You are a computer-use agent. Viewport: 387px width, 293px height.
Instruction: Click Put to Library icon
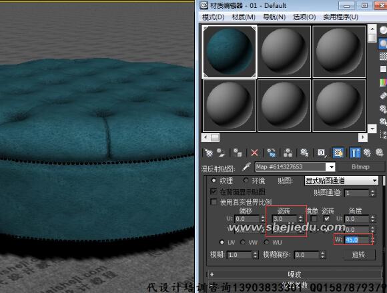point(304,153)
